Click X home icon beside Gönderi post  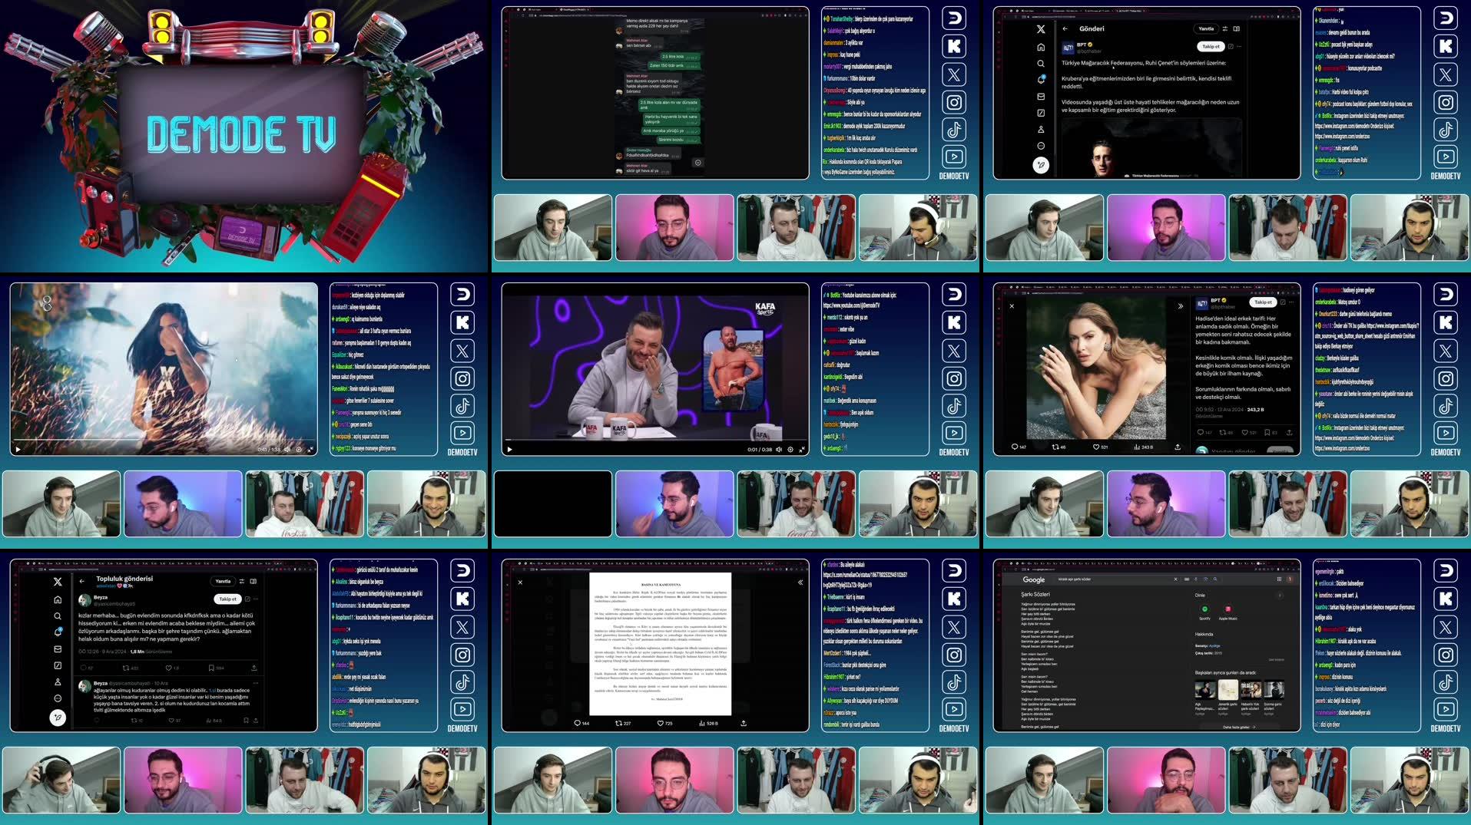[1041, 47]
